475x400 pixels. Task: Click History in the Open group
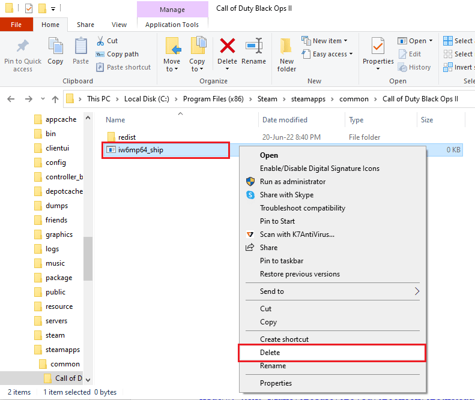click(x=414, y=67)
